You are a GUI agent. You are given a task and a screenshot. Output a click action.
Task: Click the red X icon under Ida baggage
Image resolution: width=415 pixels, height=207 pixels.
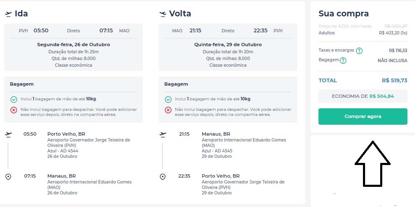tap(14, 110)
